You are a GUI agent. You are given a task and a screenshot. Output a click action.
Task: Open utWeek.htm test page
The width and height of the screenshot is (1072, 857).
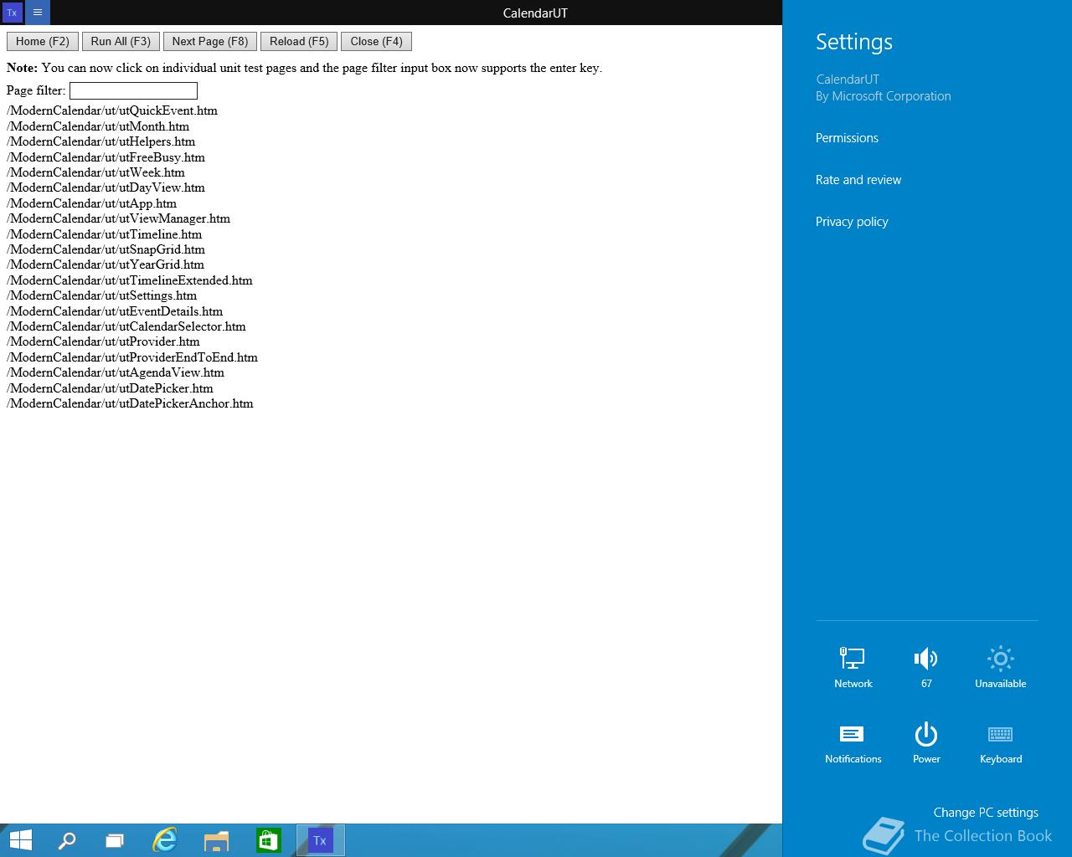(95, 172)
